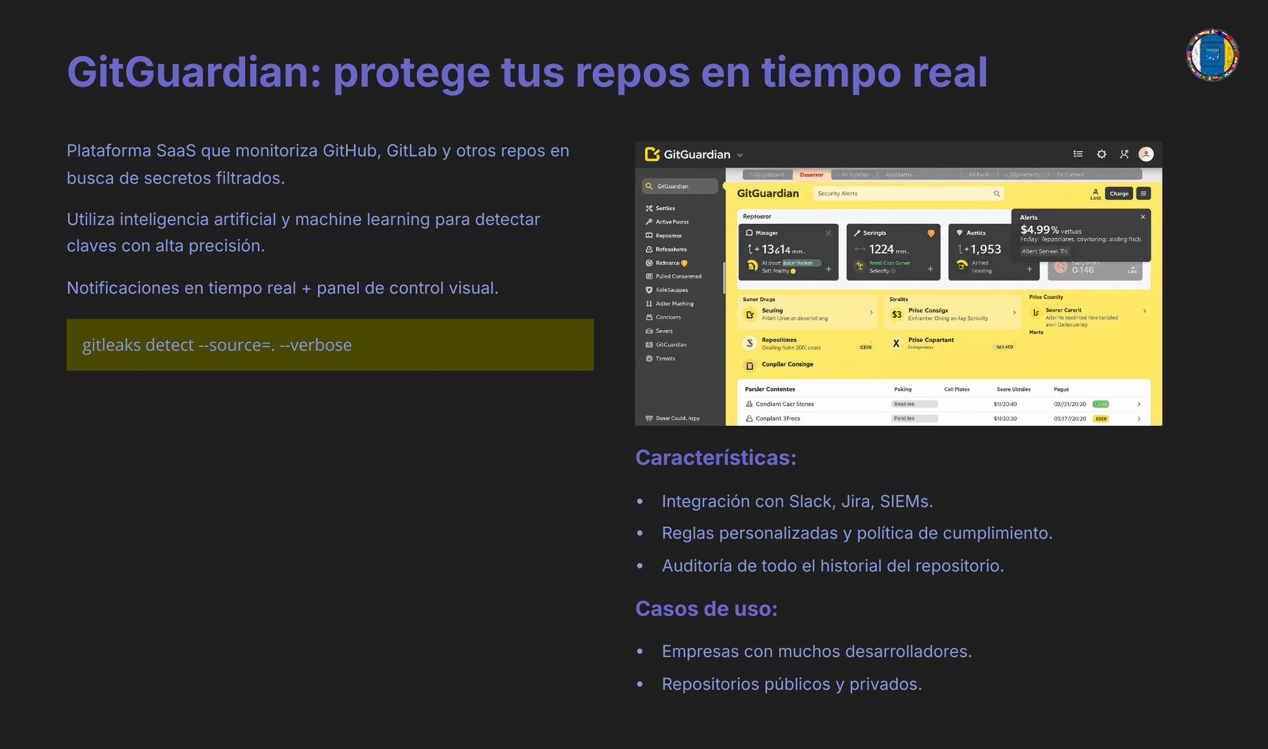Image resolution: width=1268 pixels, height=749 pixels.
Task: Click the yellow circular icon on Manager card
Action: click(x=752, y=266)
